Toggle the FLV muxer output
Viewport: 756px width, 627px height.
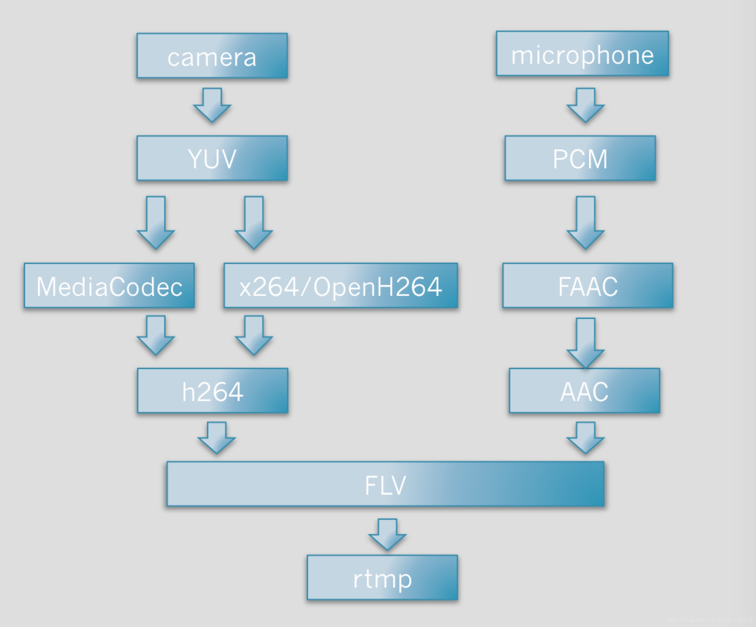[x=377, y=474]
